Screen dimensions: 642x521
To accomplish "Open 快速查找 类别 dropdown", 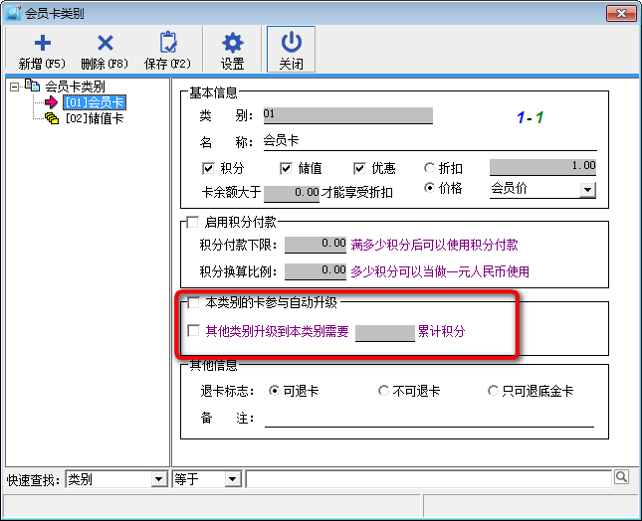I will tap(158, 479).
